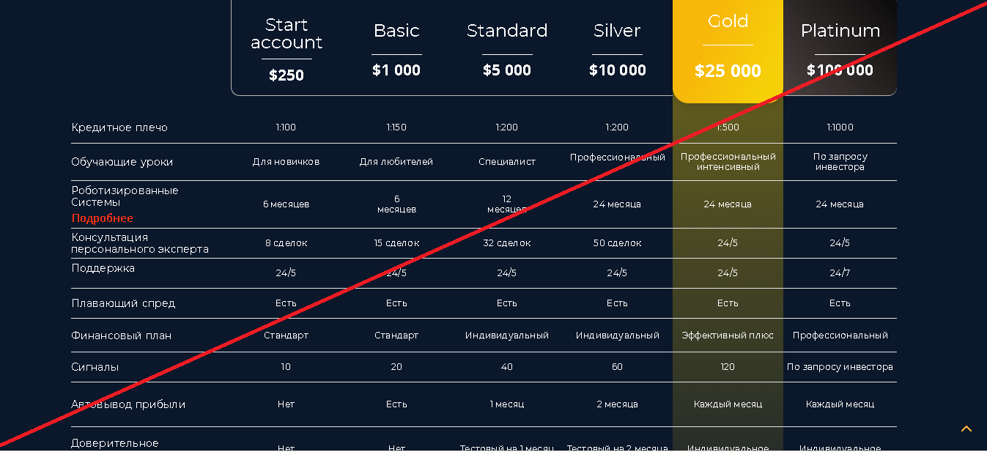
Task: Select the highlighted Gold $25 000 plan
Action: point(728,50)
